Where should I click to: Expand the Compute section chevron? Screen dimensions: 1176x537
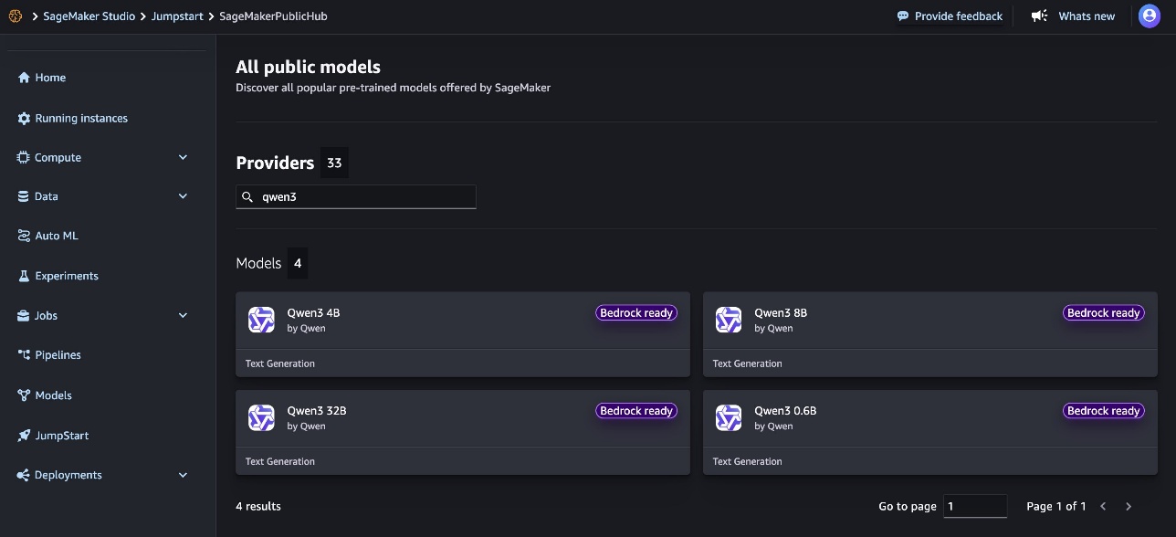(183, 157)
